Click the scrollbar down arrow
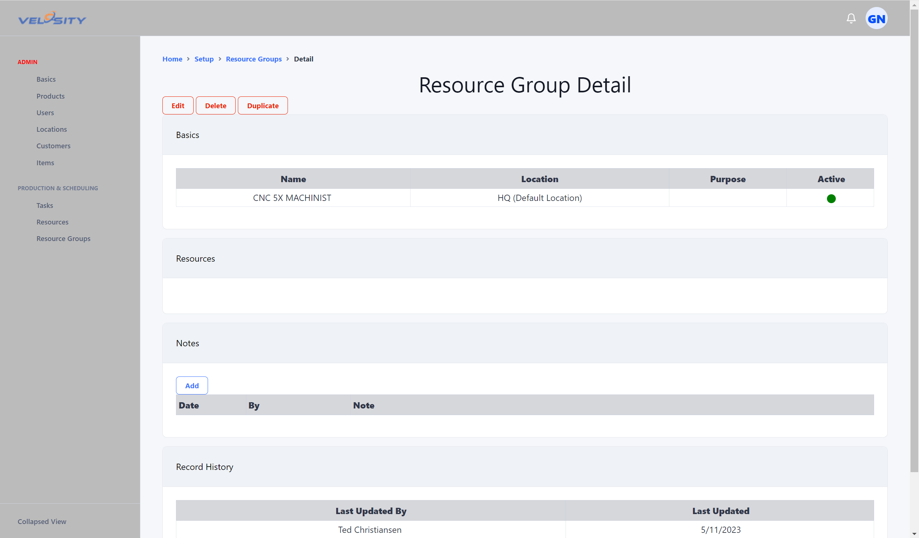The width and height of the screenshot is (919, 538). tap(914, 534)
